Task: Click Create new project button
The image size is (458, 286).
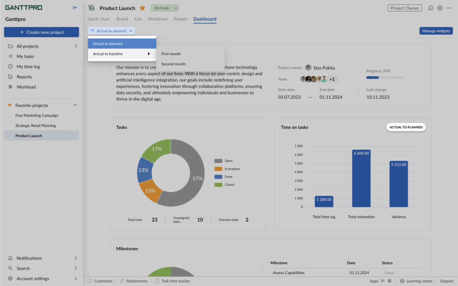Action: (x=42, y=32)
